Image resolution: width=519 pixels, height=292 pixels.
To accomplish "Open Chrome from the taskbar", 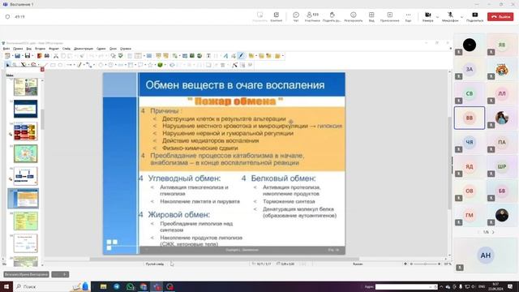I will (144, 286).
